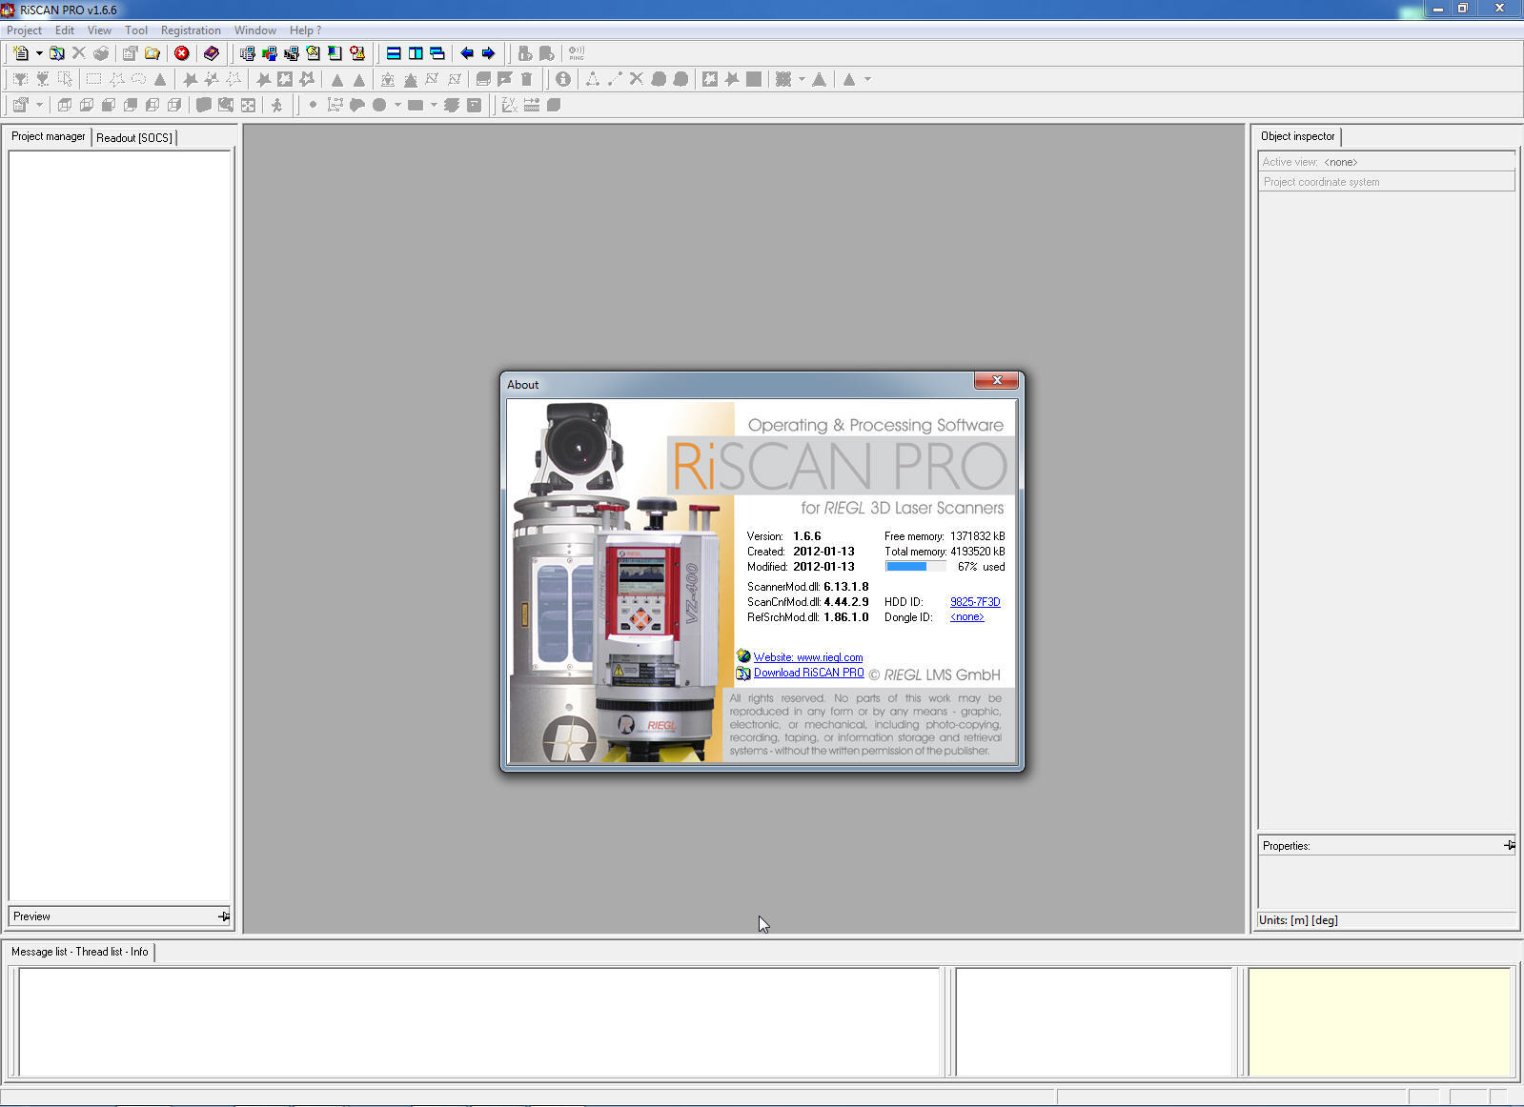Click the memory usage progress bar
Image resolution: width=1524 pixels, height=1107 pixels.
pyautogui.click(x=915, y=567)
